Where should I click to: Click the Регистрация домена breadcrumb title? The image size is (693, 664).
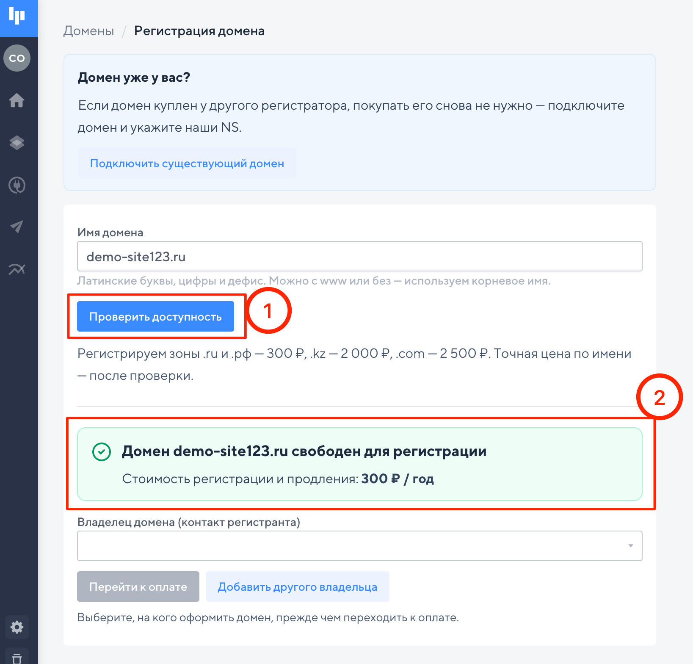click(199, 31)
